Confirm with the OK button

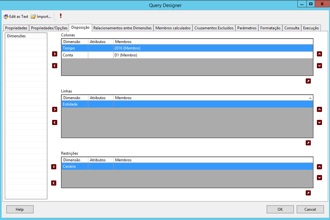pyautogui.click(x=280, y=209)
